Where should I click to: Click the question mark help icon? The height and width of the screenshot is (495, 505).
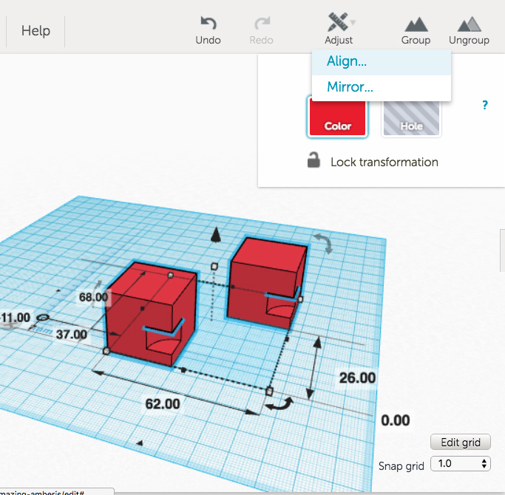coord(485,105)
